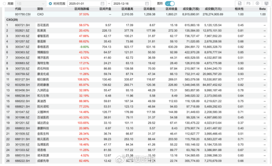
Task: Select the CXO index name cell
Action: [41, 14]
